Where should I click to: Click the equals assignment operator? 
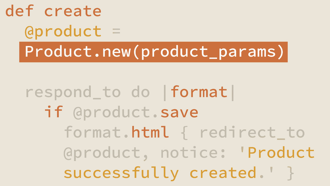(x=116, y=31)
